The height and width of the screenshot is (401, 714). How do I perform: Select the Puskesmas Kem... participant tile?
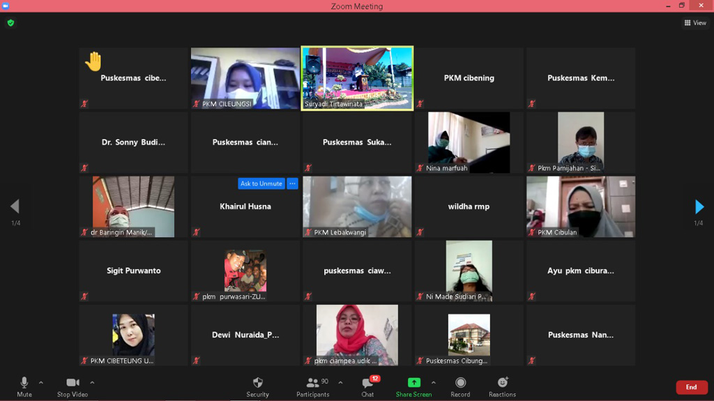click(x=581, y=78)
